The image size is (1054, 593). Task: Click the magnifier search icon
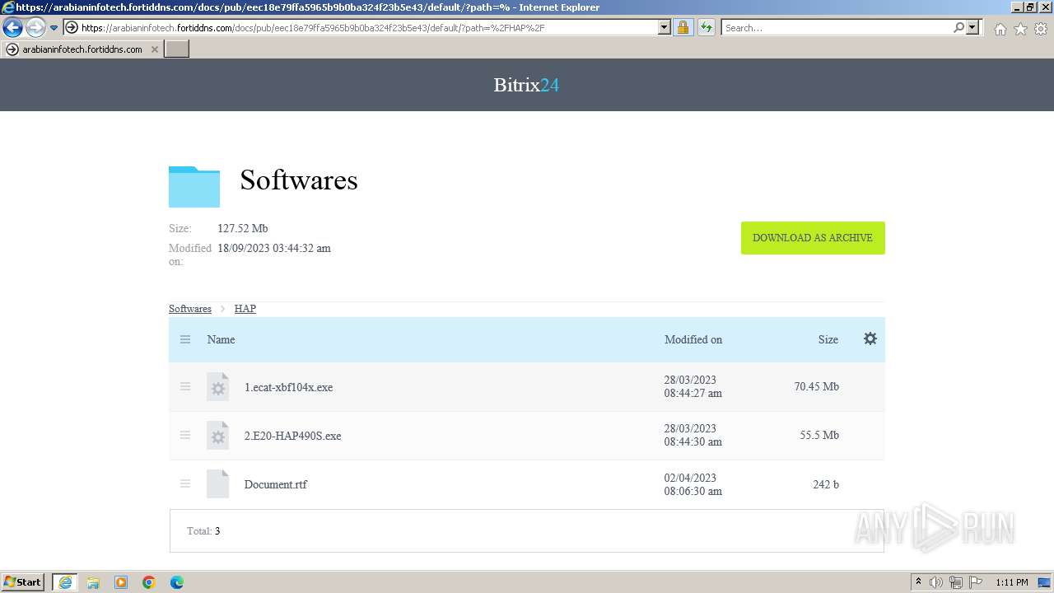pos(958,28)
